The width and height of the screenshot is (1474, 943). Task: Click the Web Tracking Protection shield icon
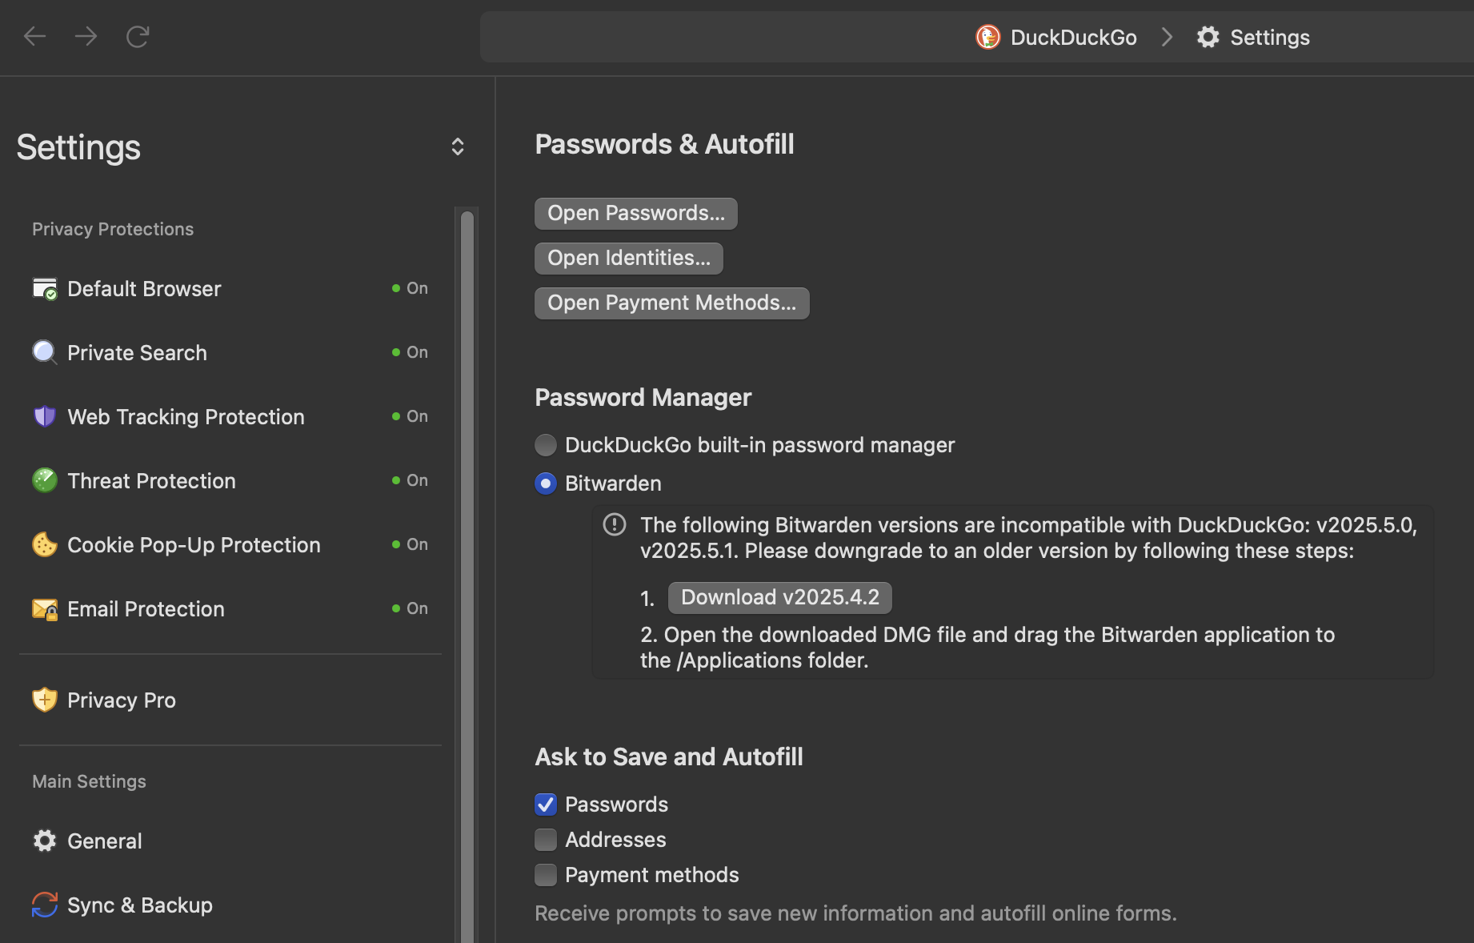(45, 416)
